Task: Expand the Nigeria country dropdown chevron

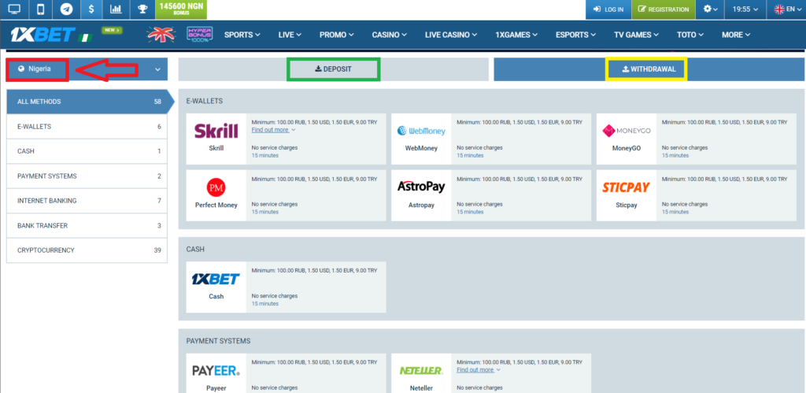Action: (x=157, y=69)
